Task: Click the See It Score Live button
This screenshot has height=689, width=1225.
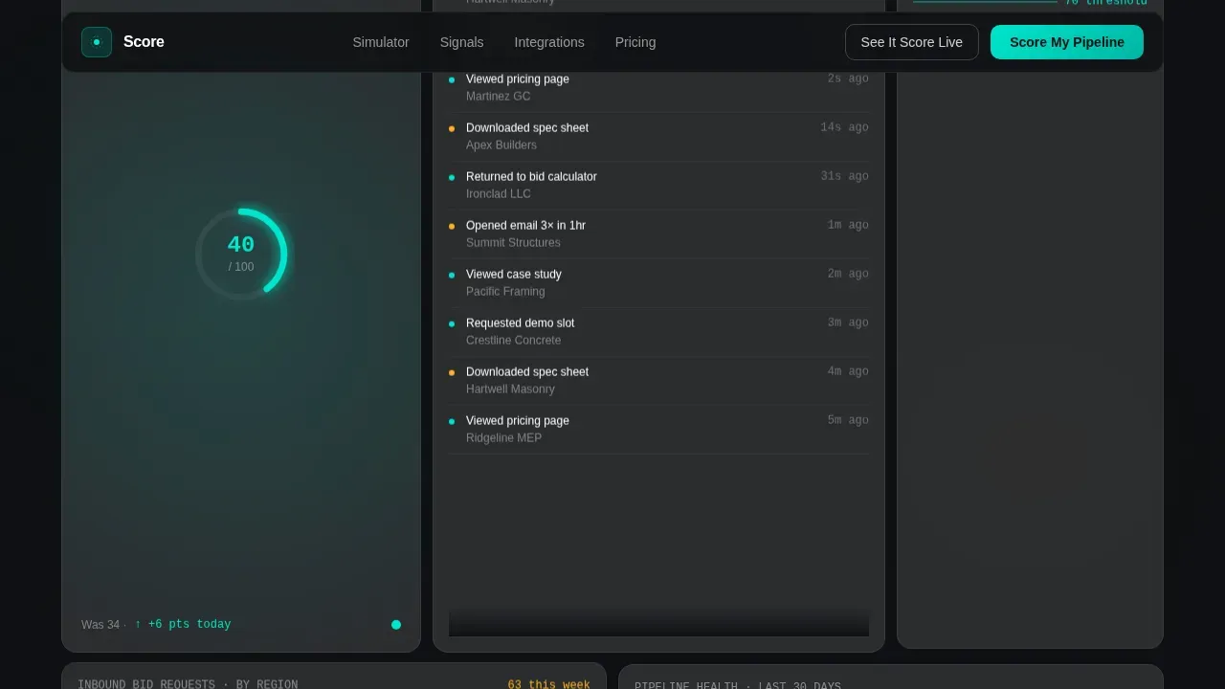Action: (912, 42)
